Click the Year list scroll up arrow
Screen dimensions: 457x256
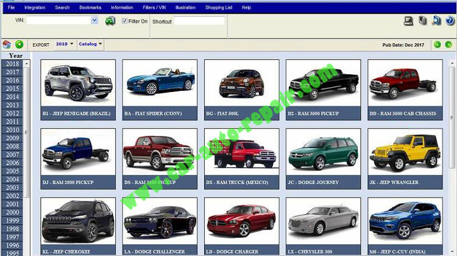pos(27,63)
